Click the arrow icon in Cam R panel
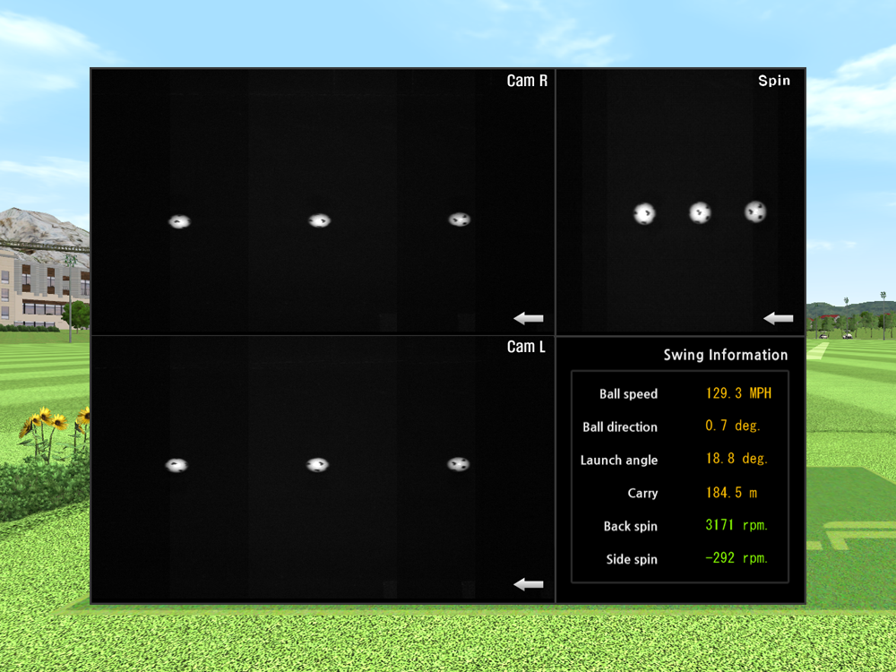This screenshot has width=896, height=672. 529,318
